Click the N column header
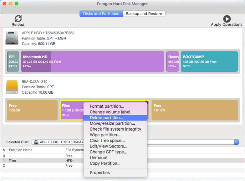Image resolution: width=245 pixels, height=181 pixels. pyautogui.click(x=4, y=150)
